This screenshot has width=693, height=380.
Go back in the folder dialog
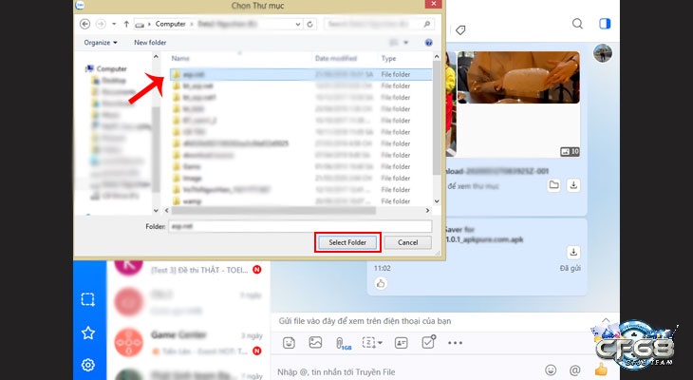point(84,24)
